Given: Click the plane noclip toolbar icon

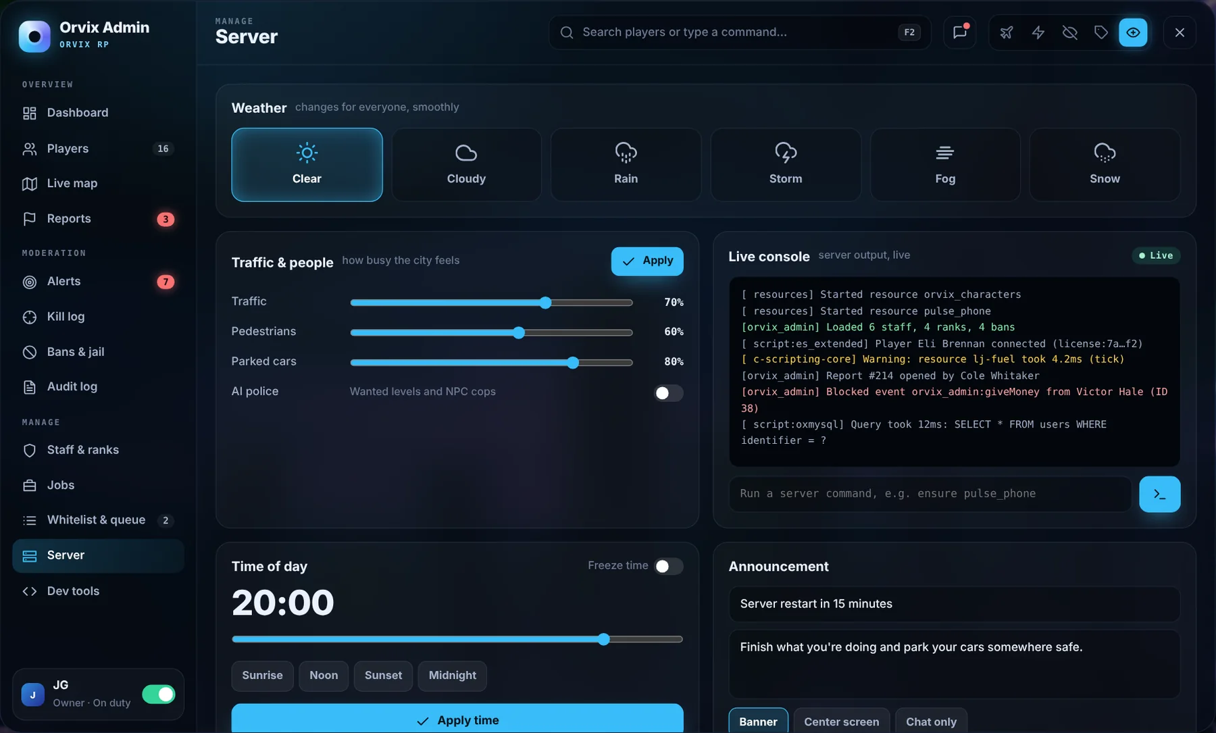Looking at the screenshot, I should [x=1007, y=32].
